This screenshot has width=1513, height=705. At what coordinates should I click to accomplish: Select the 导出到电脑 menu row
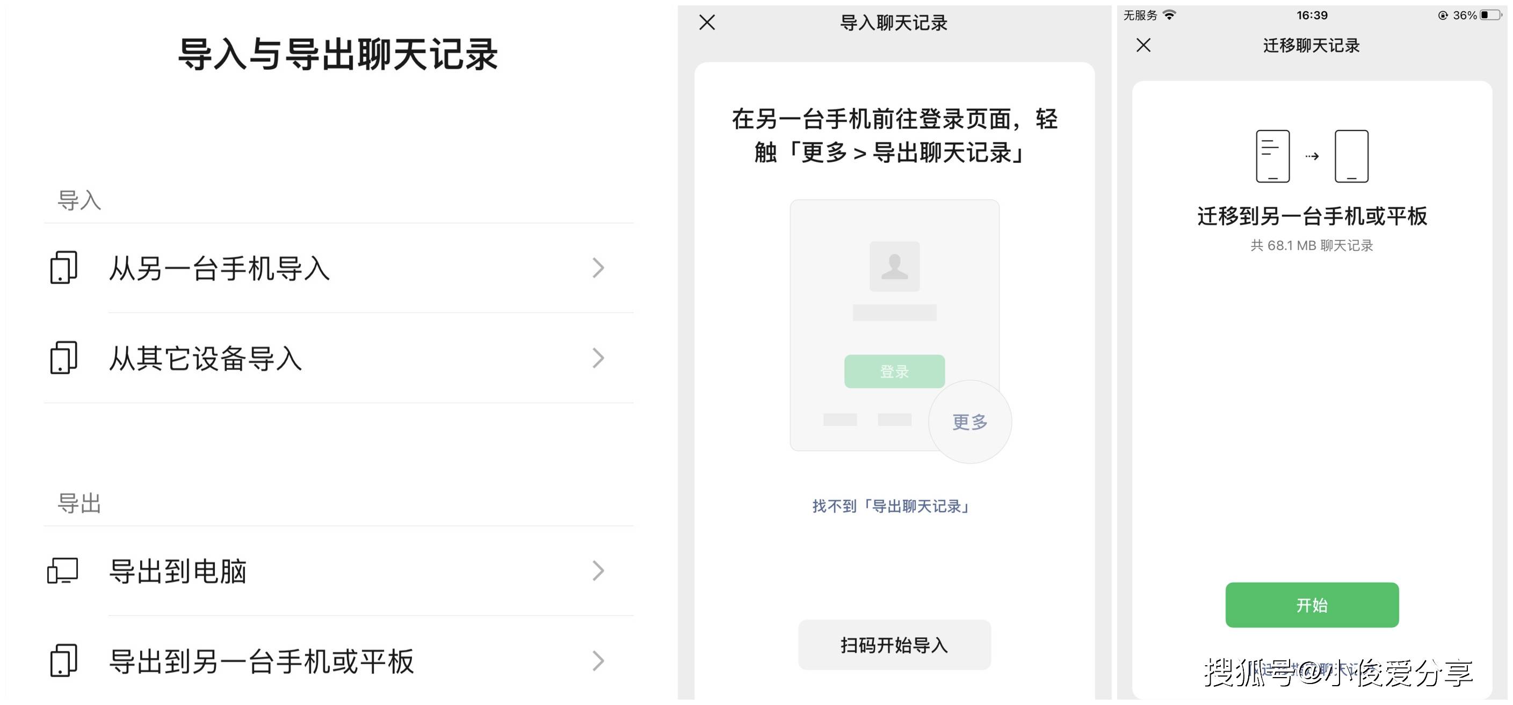point(339,571)
